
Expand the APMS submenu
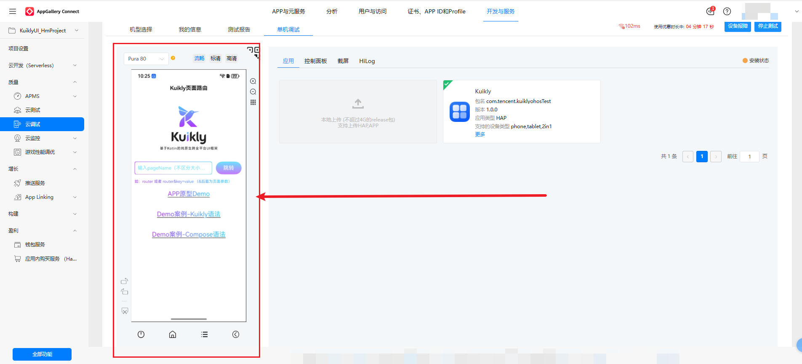[x=75, y=96]
